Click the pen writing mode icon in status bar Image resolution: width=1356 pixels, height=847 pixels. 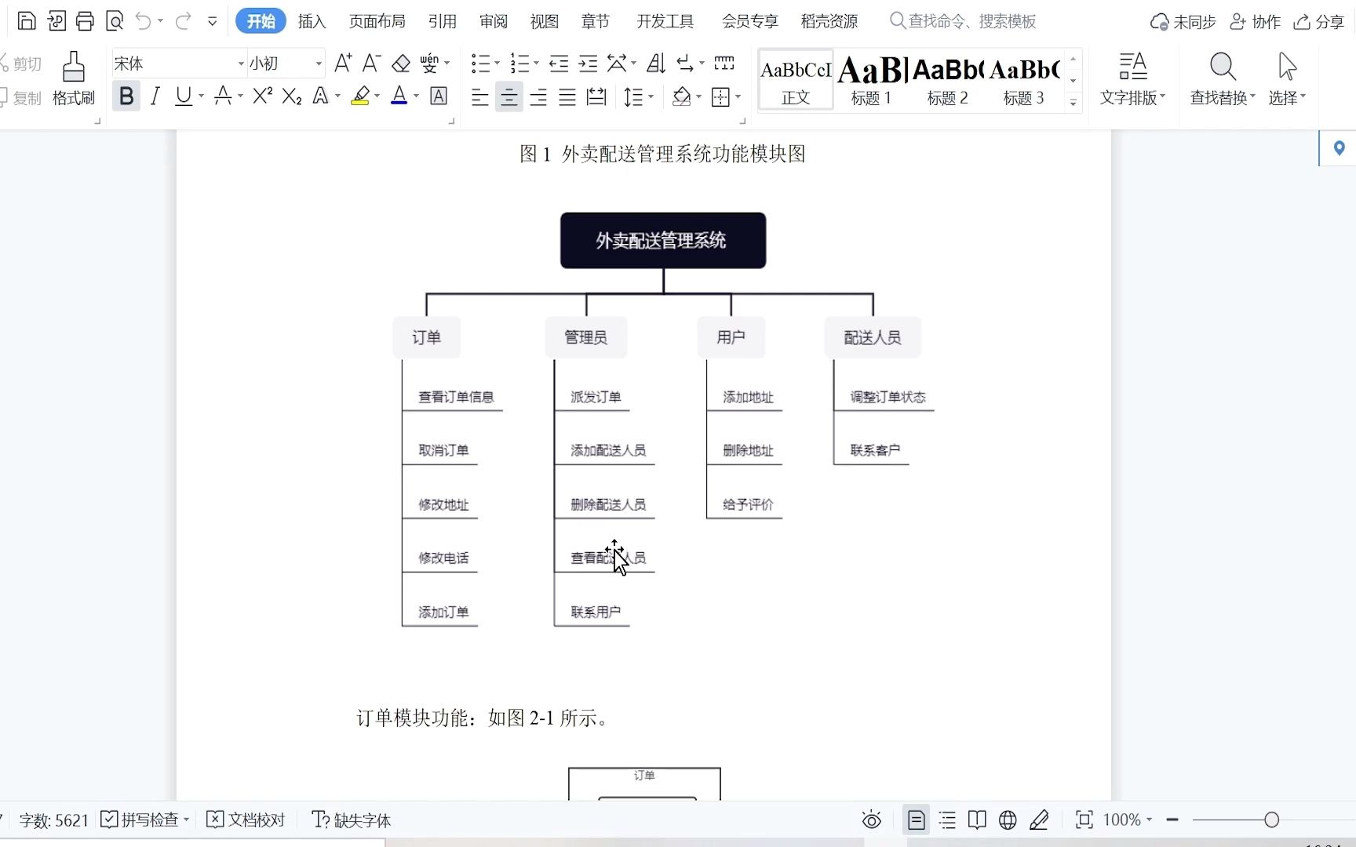[x=1039, y=820]
